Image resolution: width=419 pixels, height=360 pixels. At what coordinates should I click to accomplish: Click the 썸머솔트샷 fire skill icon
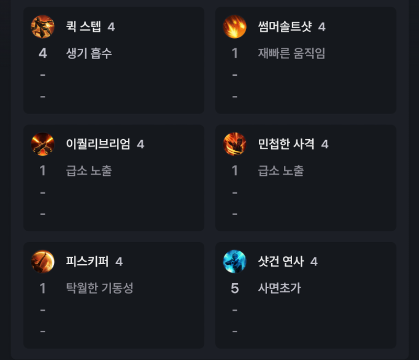[235, 27]
